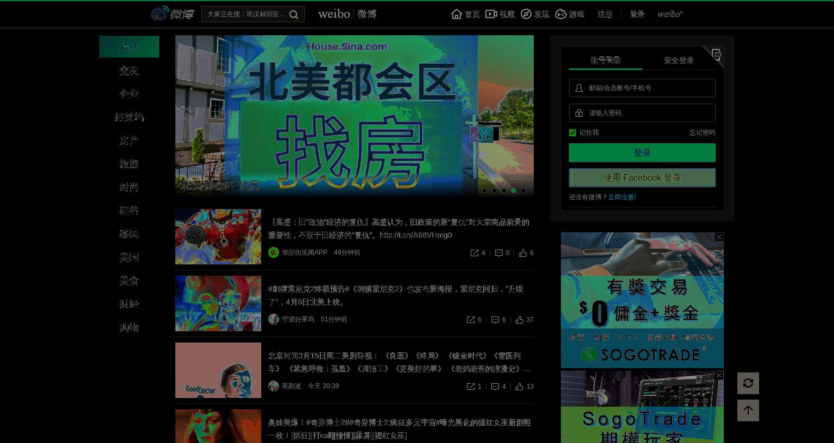Click the Weibo logo in header
Image resolution: width=834 pixels, height=443 pixels.
(x=172, y=14)
